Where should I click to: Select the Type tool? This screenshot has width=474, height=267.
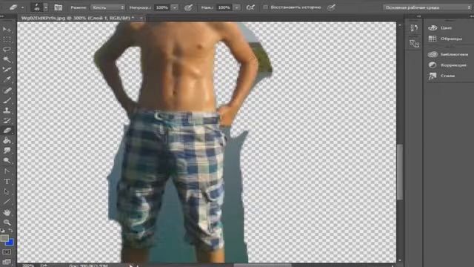point(7,181)
